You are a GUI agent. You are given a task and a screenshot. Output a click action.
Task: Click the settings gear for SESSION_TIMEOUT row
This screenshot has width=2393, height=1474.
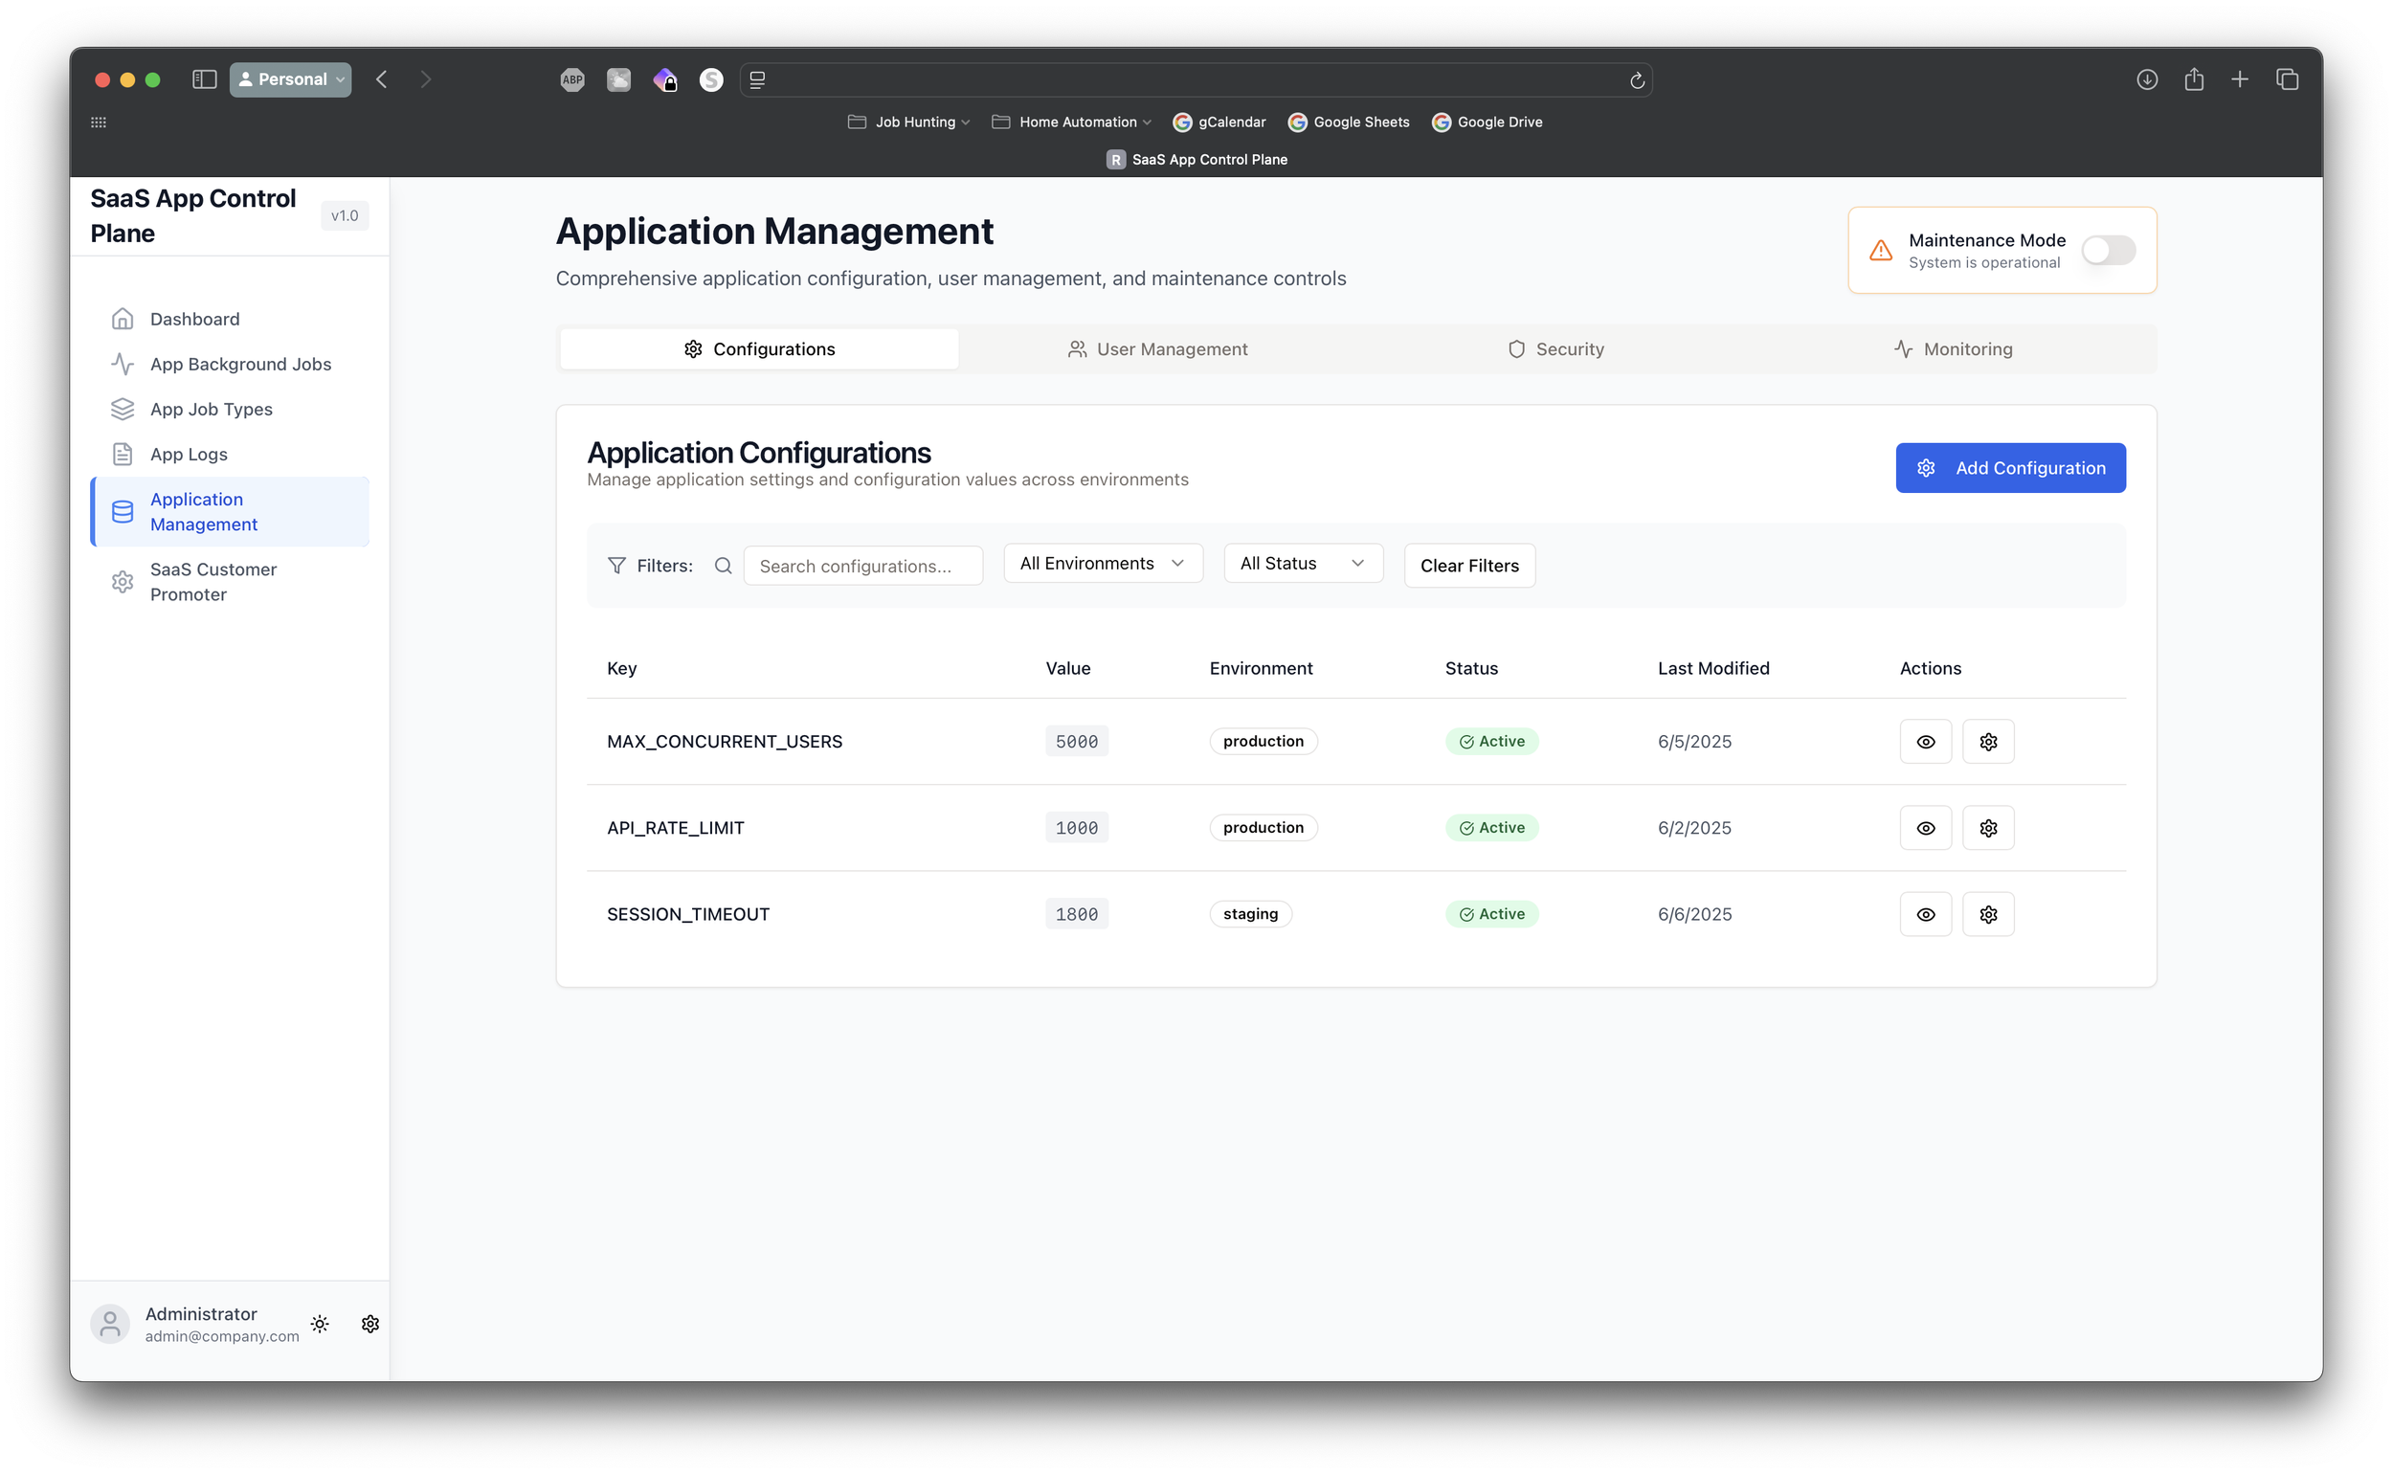[x=1987, y=913]
